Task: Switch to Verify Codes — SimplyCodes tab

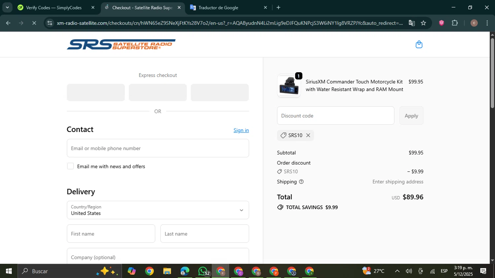Action: click(x=54, y=8)
